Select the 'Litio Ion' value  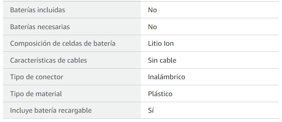[x=161, y=43]
